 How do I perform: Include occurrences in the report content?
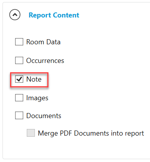click(19, 60)
